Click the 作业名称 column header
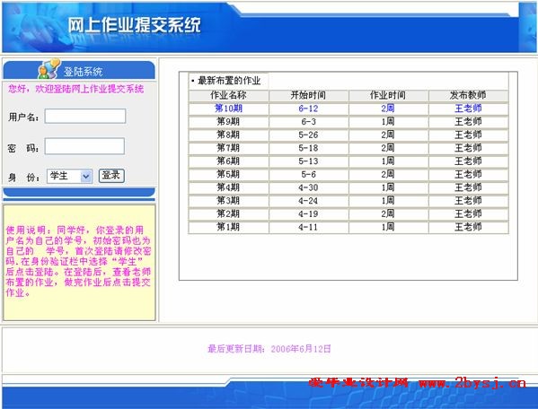This screenshot has height=409, width=538. (228, 95)
